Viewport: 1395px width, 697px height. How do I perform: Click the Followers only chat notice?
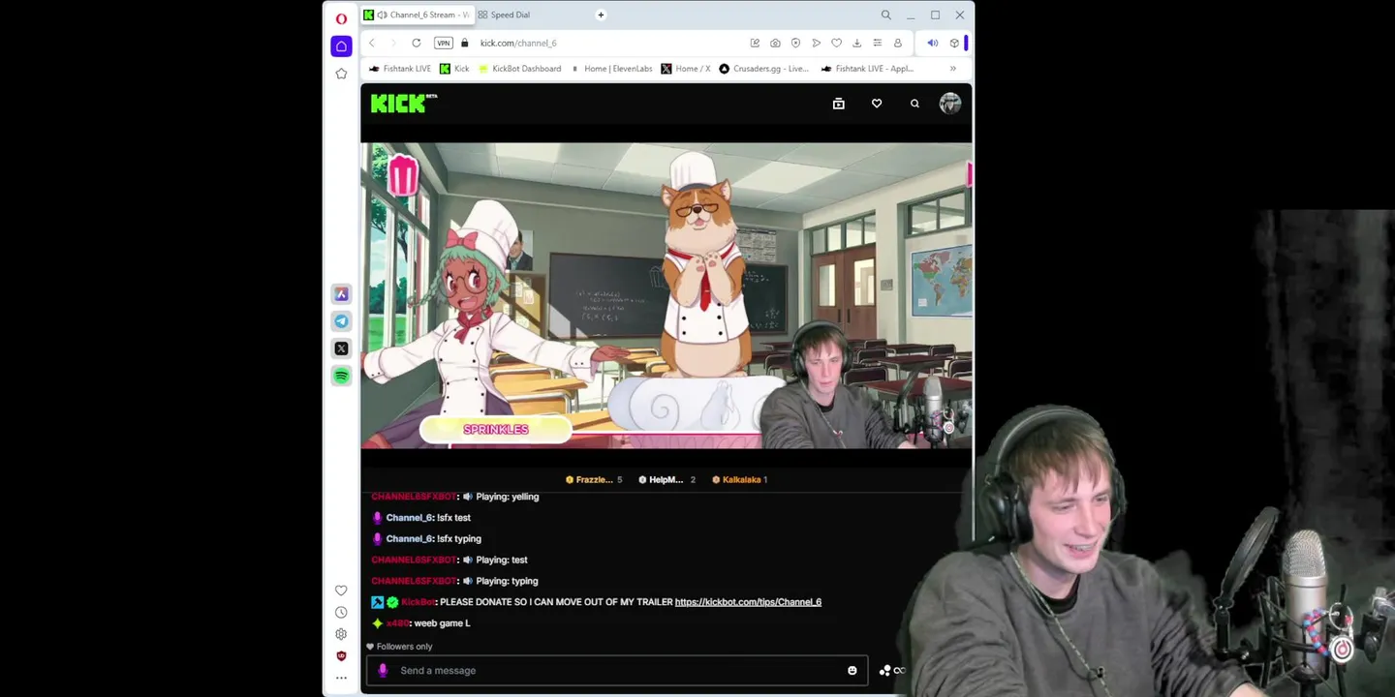coord(399,647)
